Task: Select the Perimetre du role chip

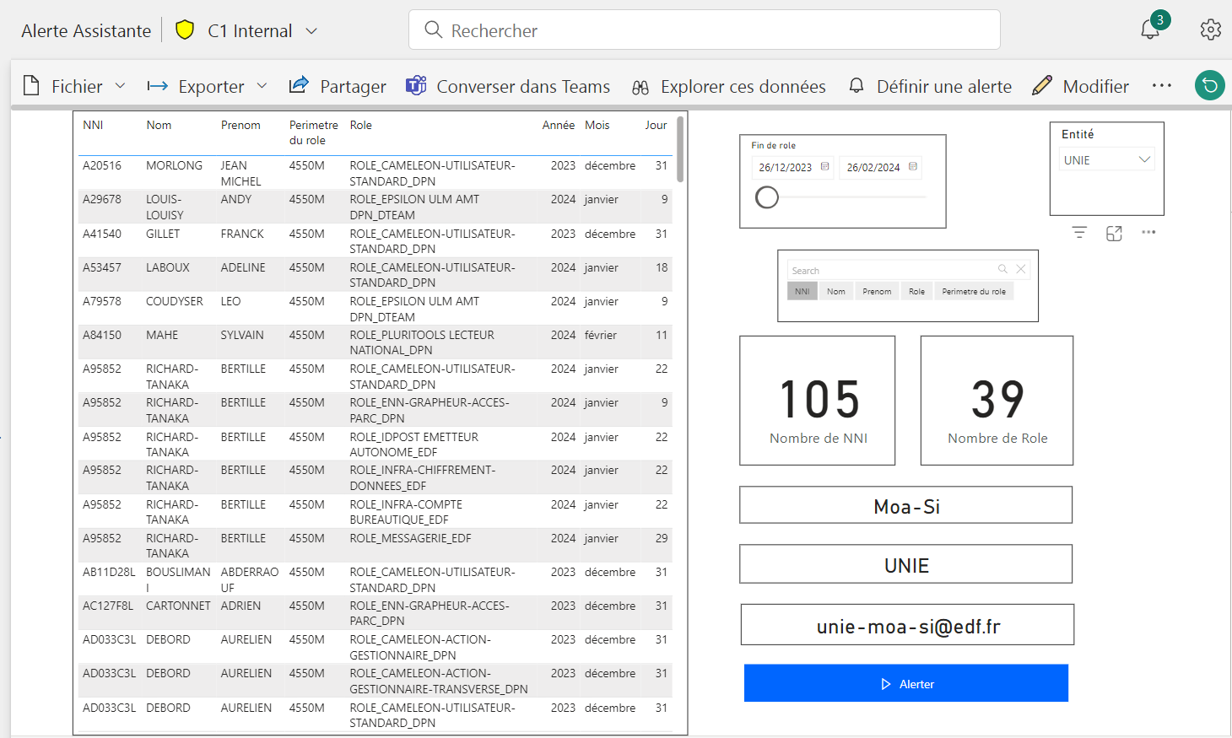Action: click(974, 291)
